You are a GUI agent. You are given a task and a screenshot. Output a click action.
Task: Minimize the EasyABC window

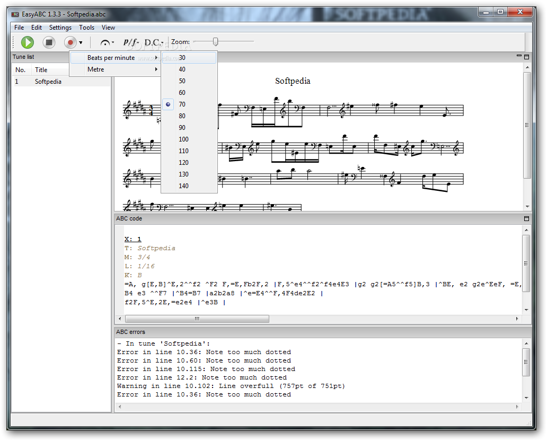(486, 12)
